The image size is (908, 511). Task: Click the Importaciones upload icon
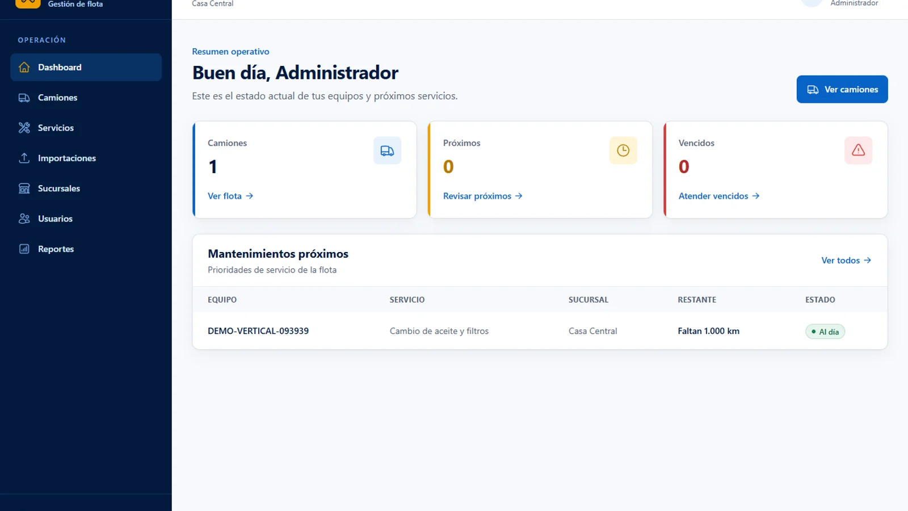point(24,158)
